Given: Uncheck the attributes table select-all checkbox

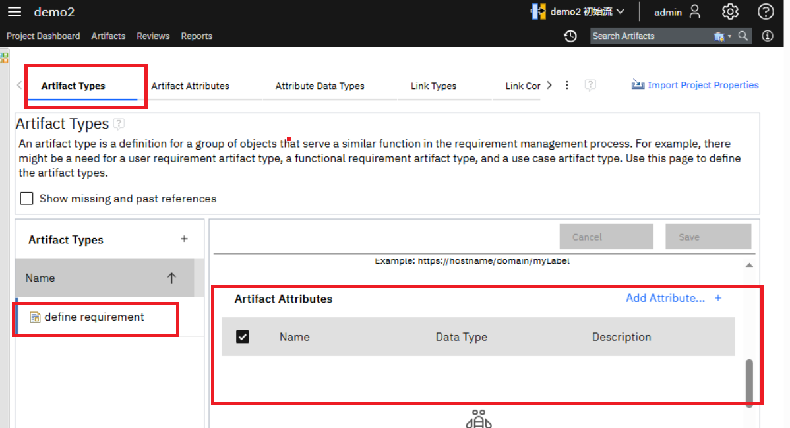Looking at the screenshot, I should [x=243, y=337].
